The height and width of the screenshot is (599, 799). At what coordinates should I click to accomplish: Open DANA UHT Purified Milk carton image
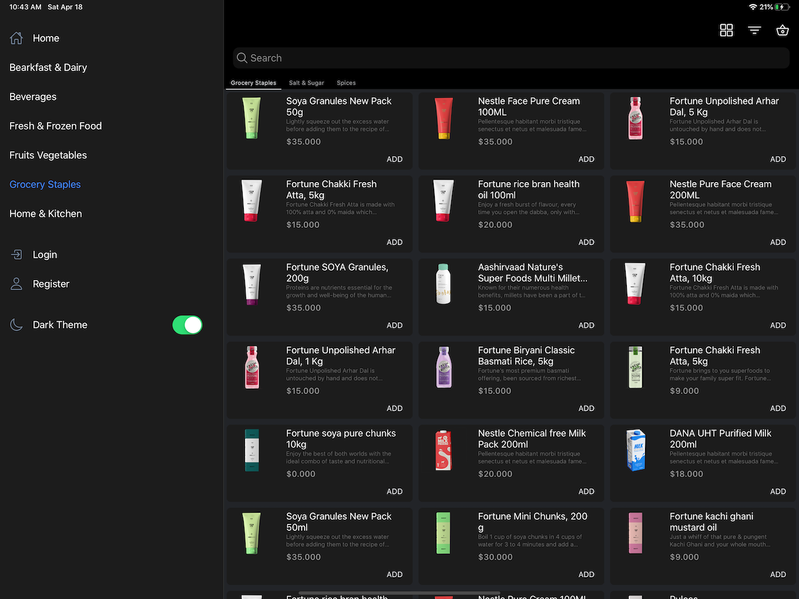(x=635, y=450)
